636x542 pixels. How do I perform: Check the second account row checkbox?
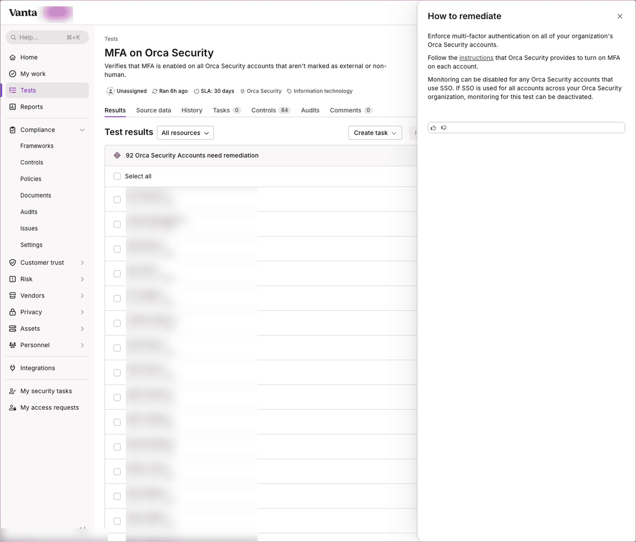click(x=117, y=224)
